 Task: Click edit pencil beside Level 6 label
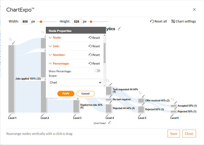tap(172, 115)
